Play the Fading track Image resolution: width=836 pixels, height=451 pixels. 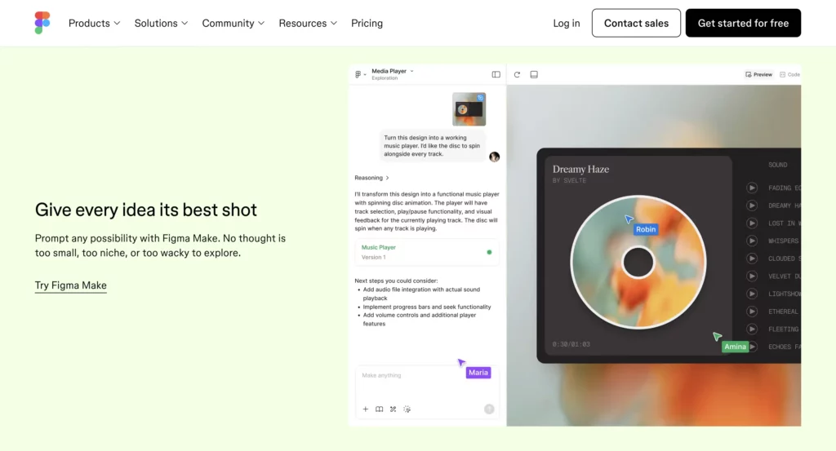752,188
